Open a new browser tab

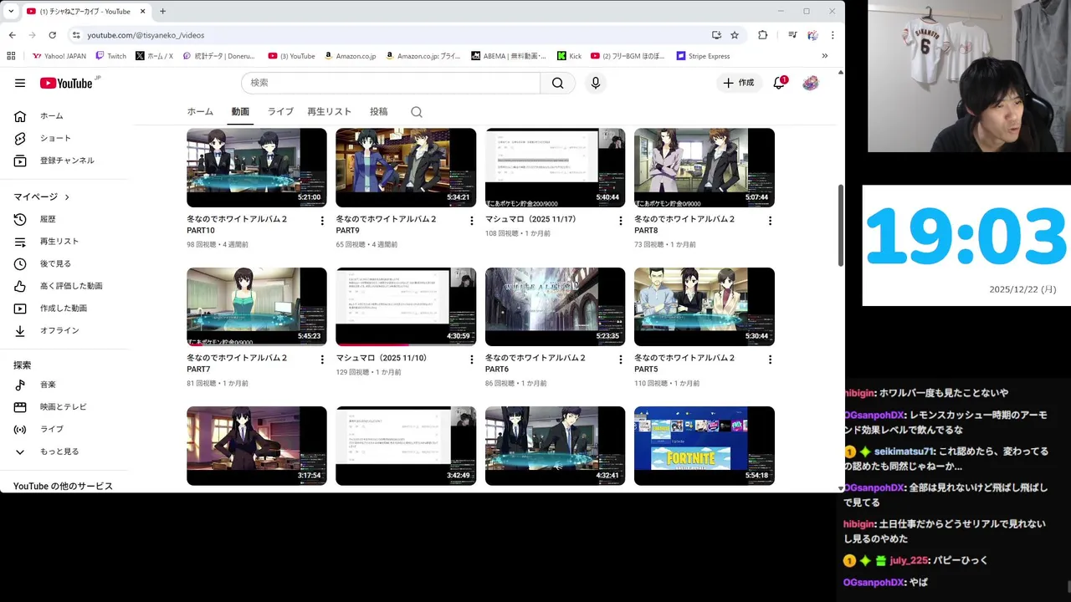pos(162,12)
